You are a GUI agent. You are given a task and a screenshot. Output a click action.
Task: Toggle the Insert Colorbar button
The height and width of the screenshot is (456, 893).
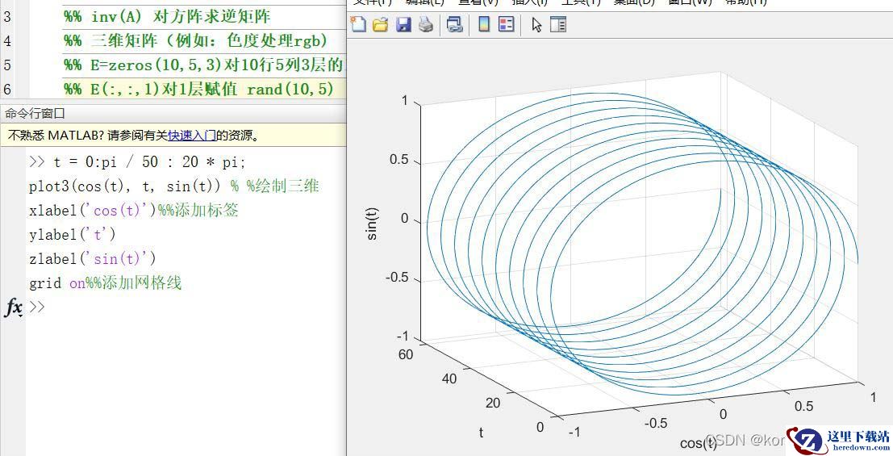484,25
